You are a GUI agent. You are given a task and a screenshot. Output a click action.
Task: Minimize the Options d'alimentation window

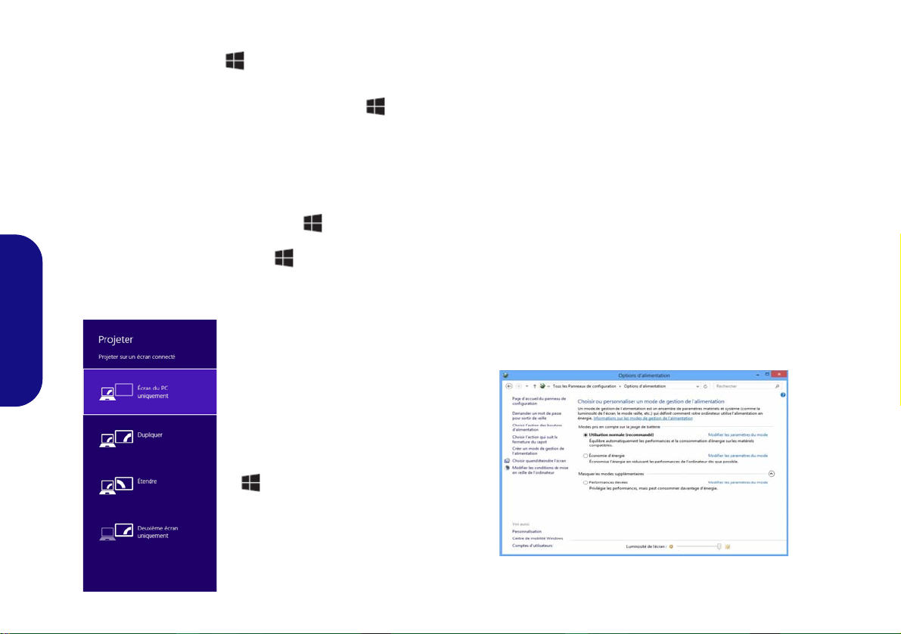[x=757, y=375]
